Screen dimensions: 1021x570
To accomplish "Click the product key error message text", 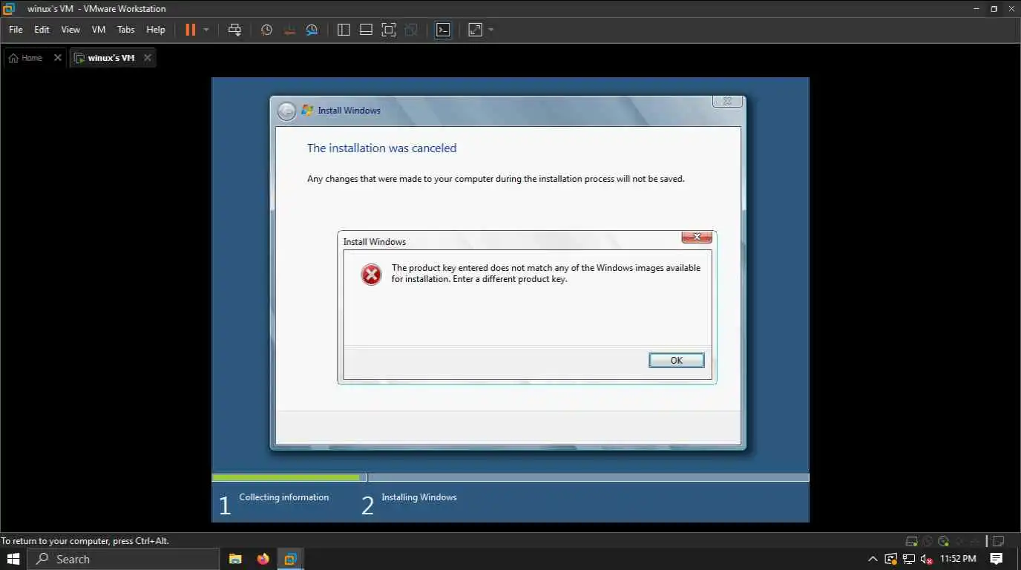I will 545,273.
